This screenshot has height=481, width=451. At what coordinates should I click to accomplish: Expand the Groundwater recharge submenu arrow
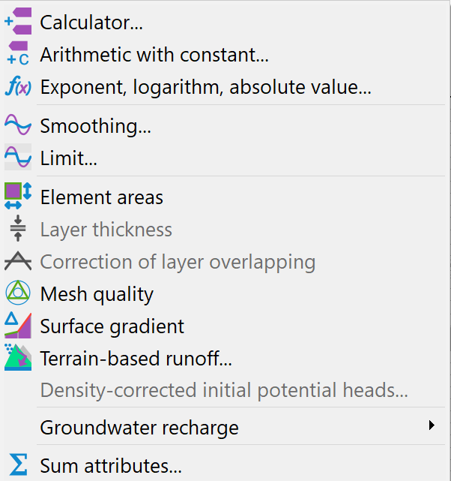pos(432,426)
